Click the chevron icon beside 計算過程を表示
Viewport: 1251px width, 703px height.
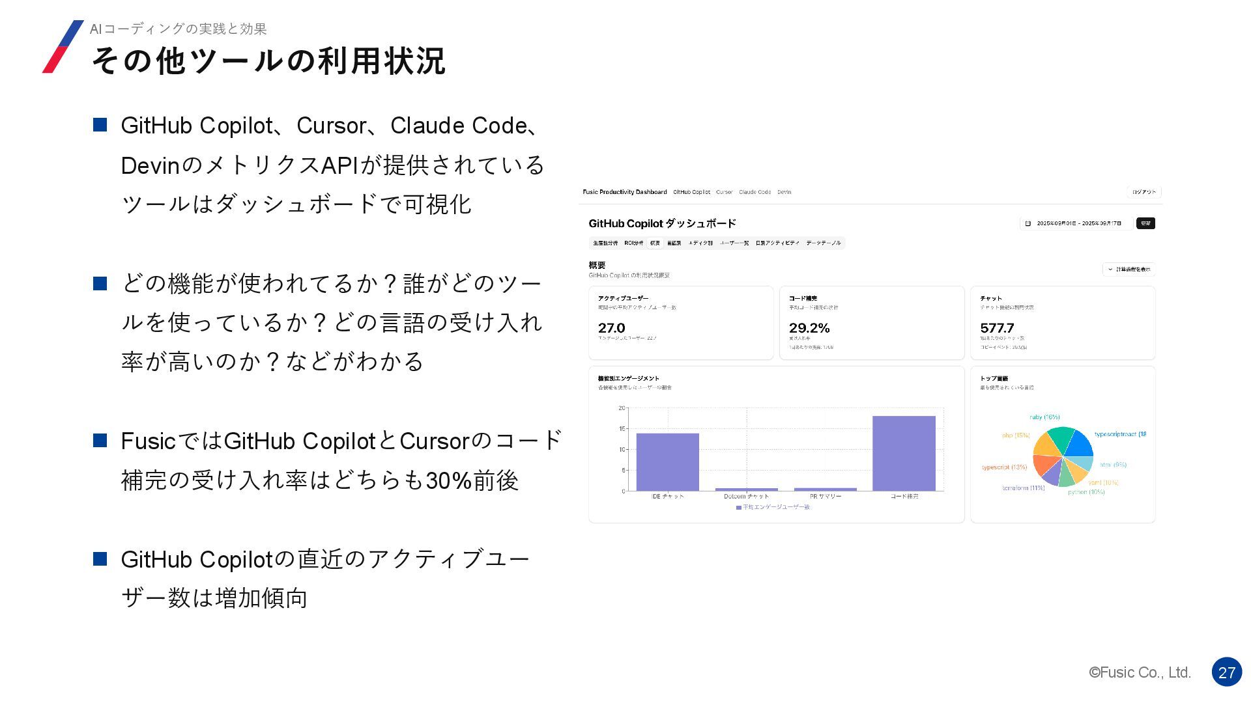pyautogui.click(x=1110, y=269)
